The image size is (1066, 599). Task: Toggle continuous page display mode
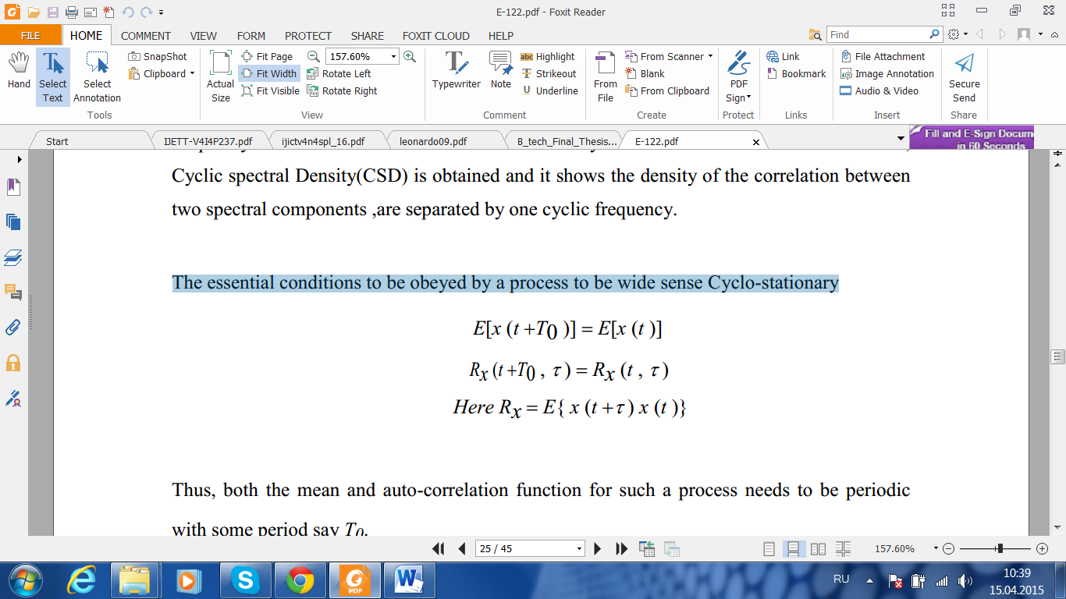pyautogui.click(x=793, y=548)
